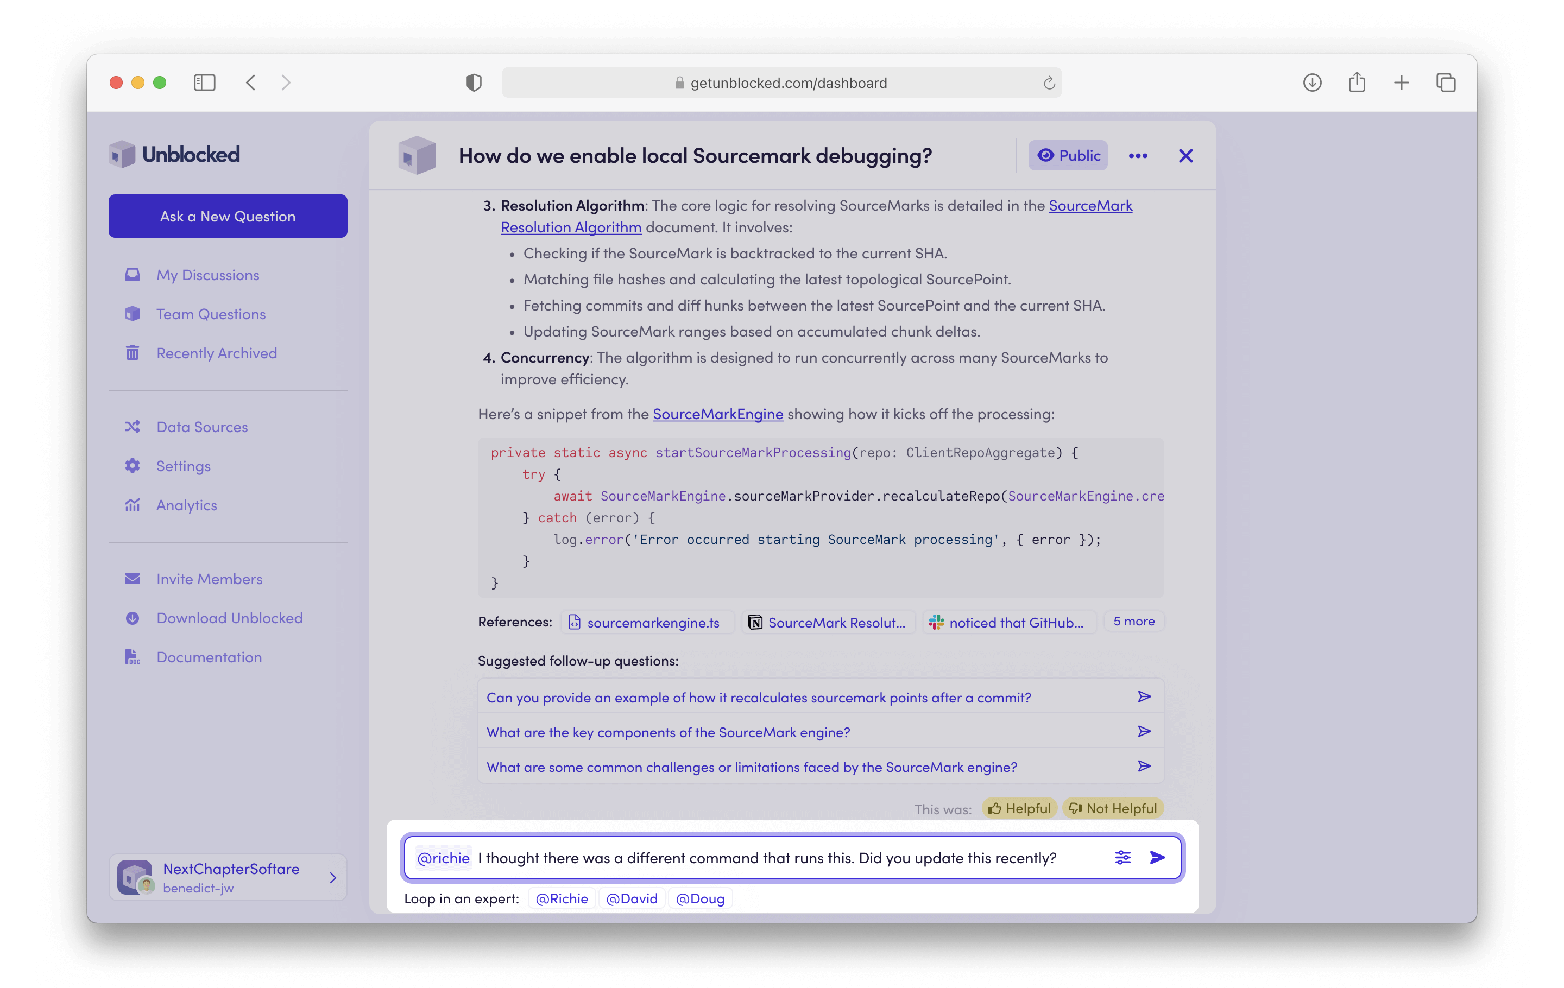Click the question title cube avatar
The height and width of the screenshot is (988, 1564).
(x=417, y=155)
